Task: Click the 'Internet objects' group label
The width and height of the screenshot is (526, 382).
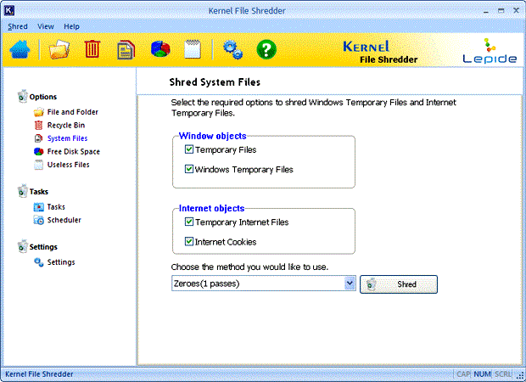Action: (x=211, y=208)
